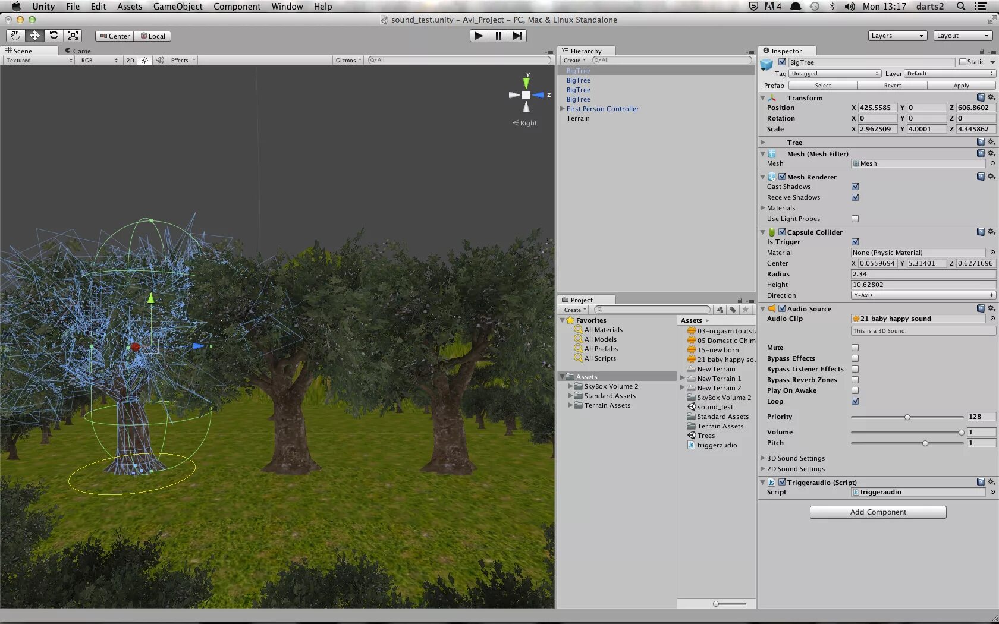Viewport: 999px width, 624px height.
Task: Open macOS Spotlight search icon
Action: (x=961, y=7)
